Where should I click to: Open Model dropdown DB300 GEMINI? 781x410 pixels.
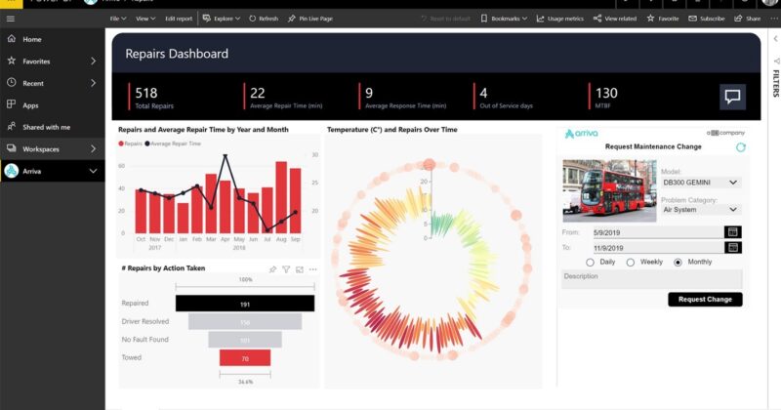700,183
